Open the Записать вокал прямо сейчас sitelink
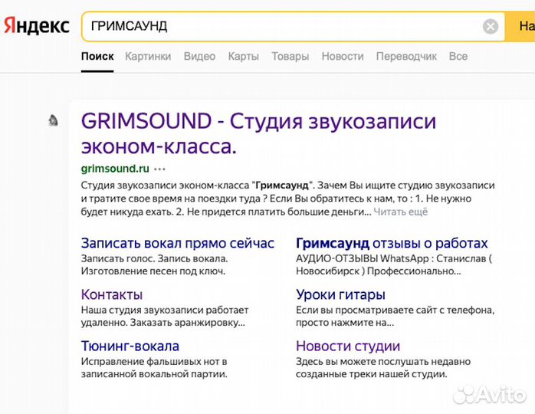The height and width of the screenshot is (414, 535). (x=177, y=243)
